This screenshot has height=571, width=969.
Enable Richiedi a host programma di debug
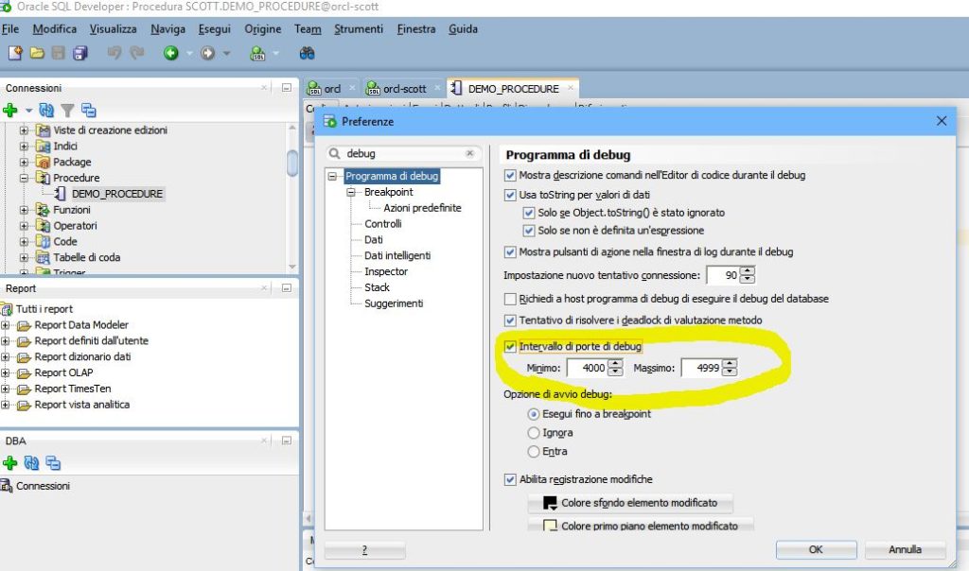(510, 299)
